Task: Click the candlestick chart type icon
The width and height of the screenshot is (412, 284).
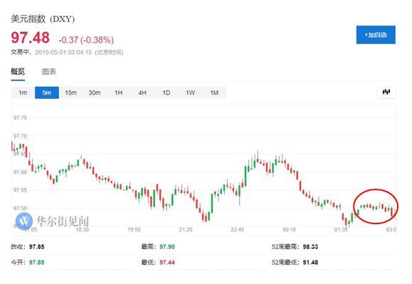Action: (386, 92)
